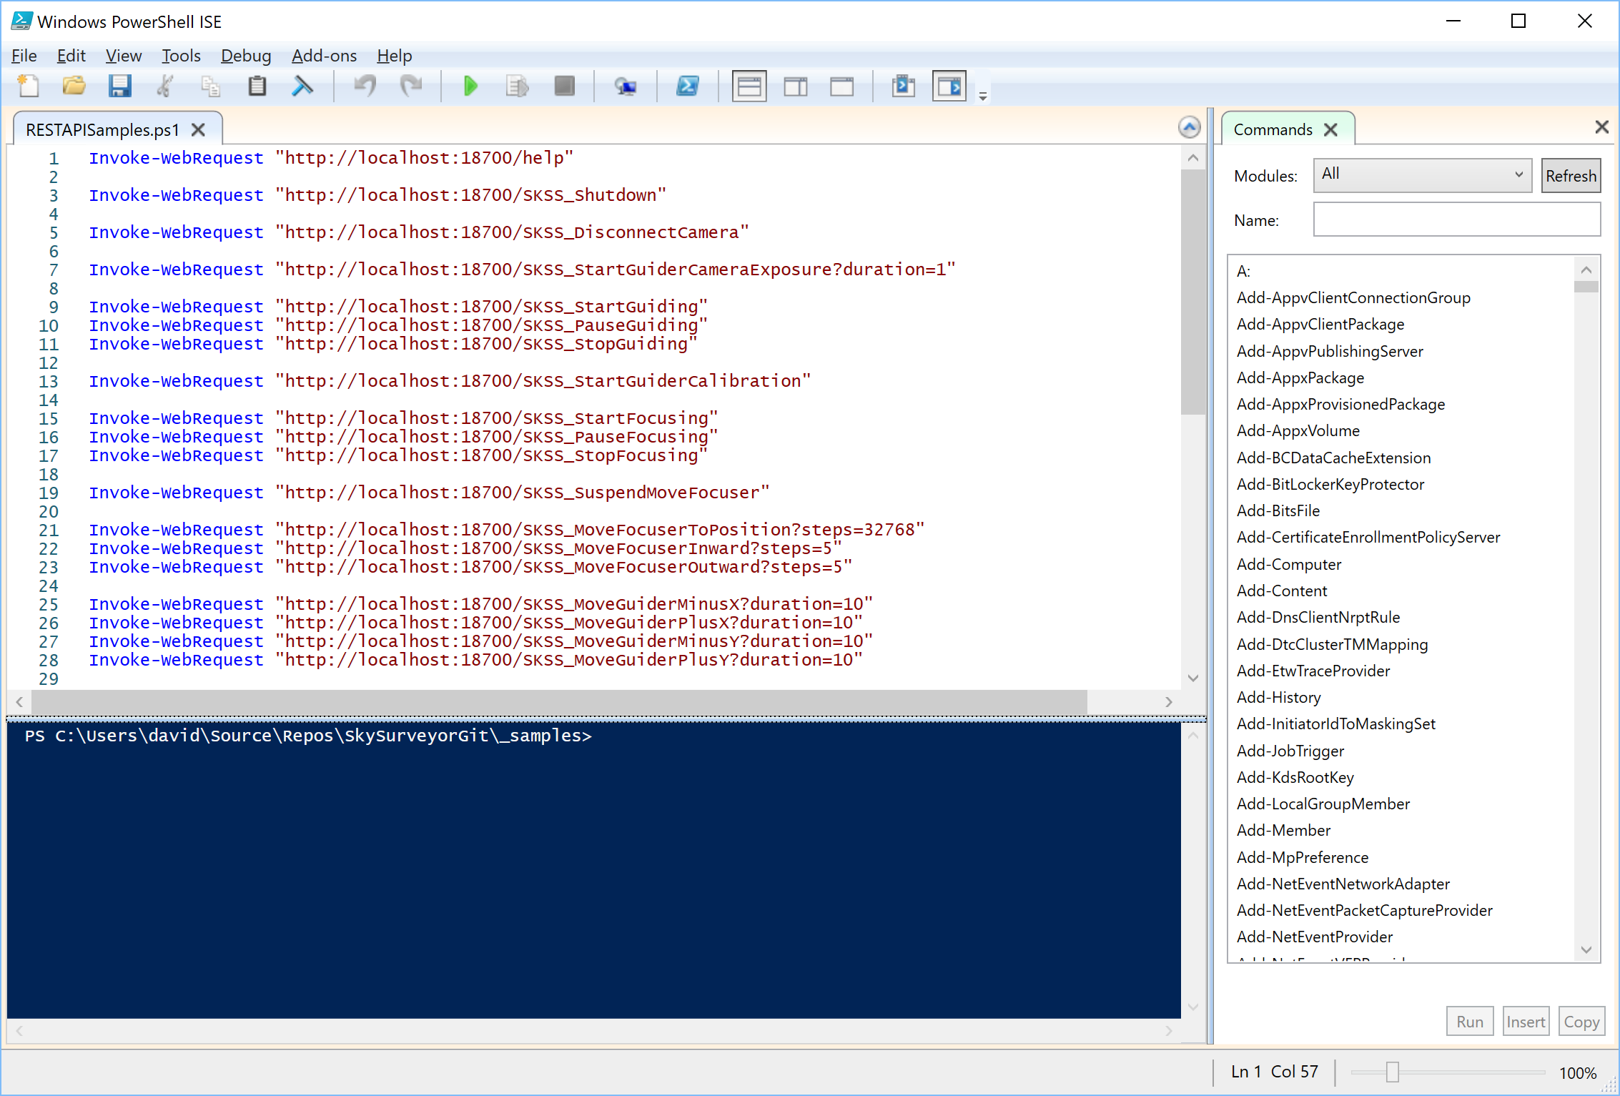
Task: Run selection toolbar icon
Action: pos(517,87)
